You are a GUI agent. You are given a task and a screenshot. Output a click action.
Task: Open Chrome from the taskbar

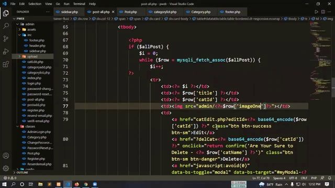tap(86, 184)
